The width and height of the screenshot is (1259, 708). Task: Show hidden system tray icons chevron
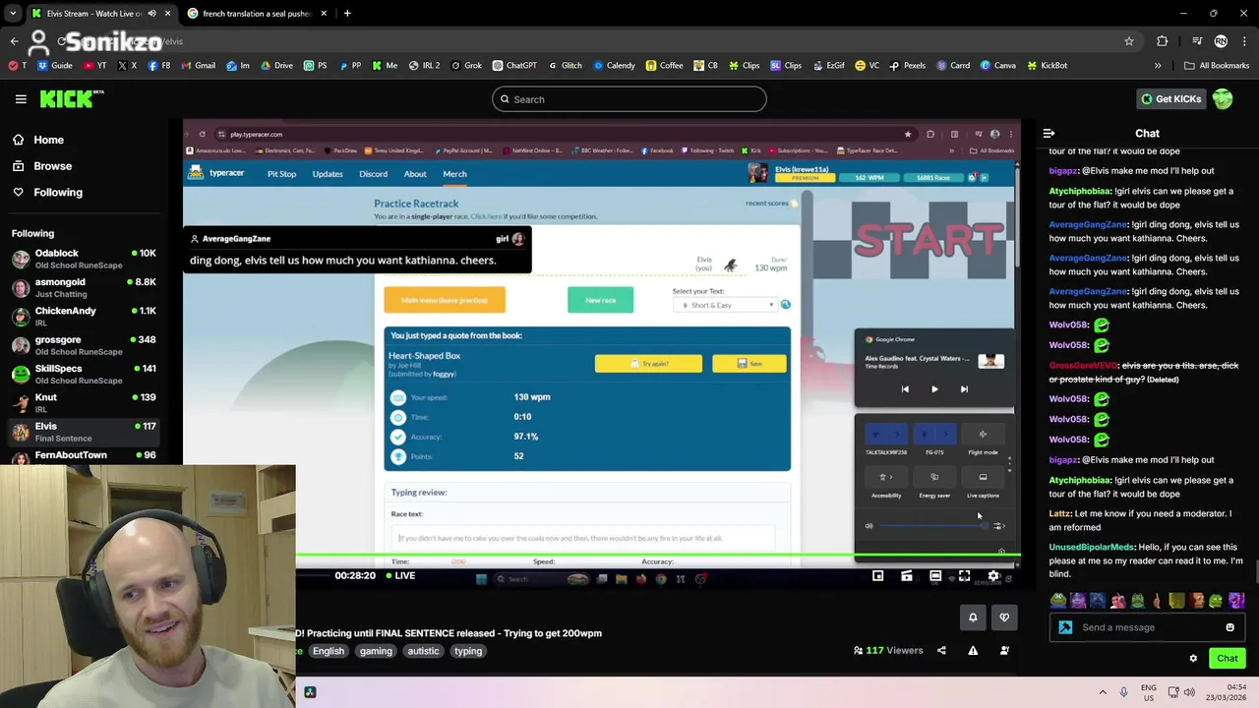tap(1103, 692)
